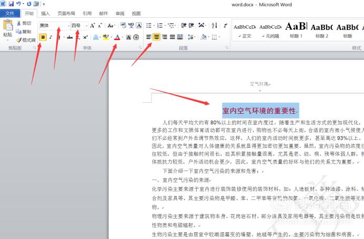Screen dimensions: 364x239
Task: Apply the yellow text highlight color
Action: (106, 37)
